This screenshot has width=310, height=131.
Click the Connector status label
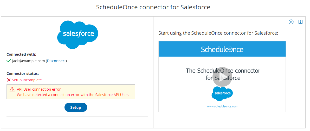(x=23, y=74)
